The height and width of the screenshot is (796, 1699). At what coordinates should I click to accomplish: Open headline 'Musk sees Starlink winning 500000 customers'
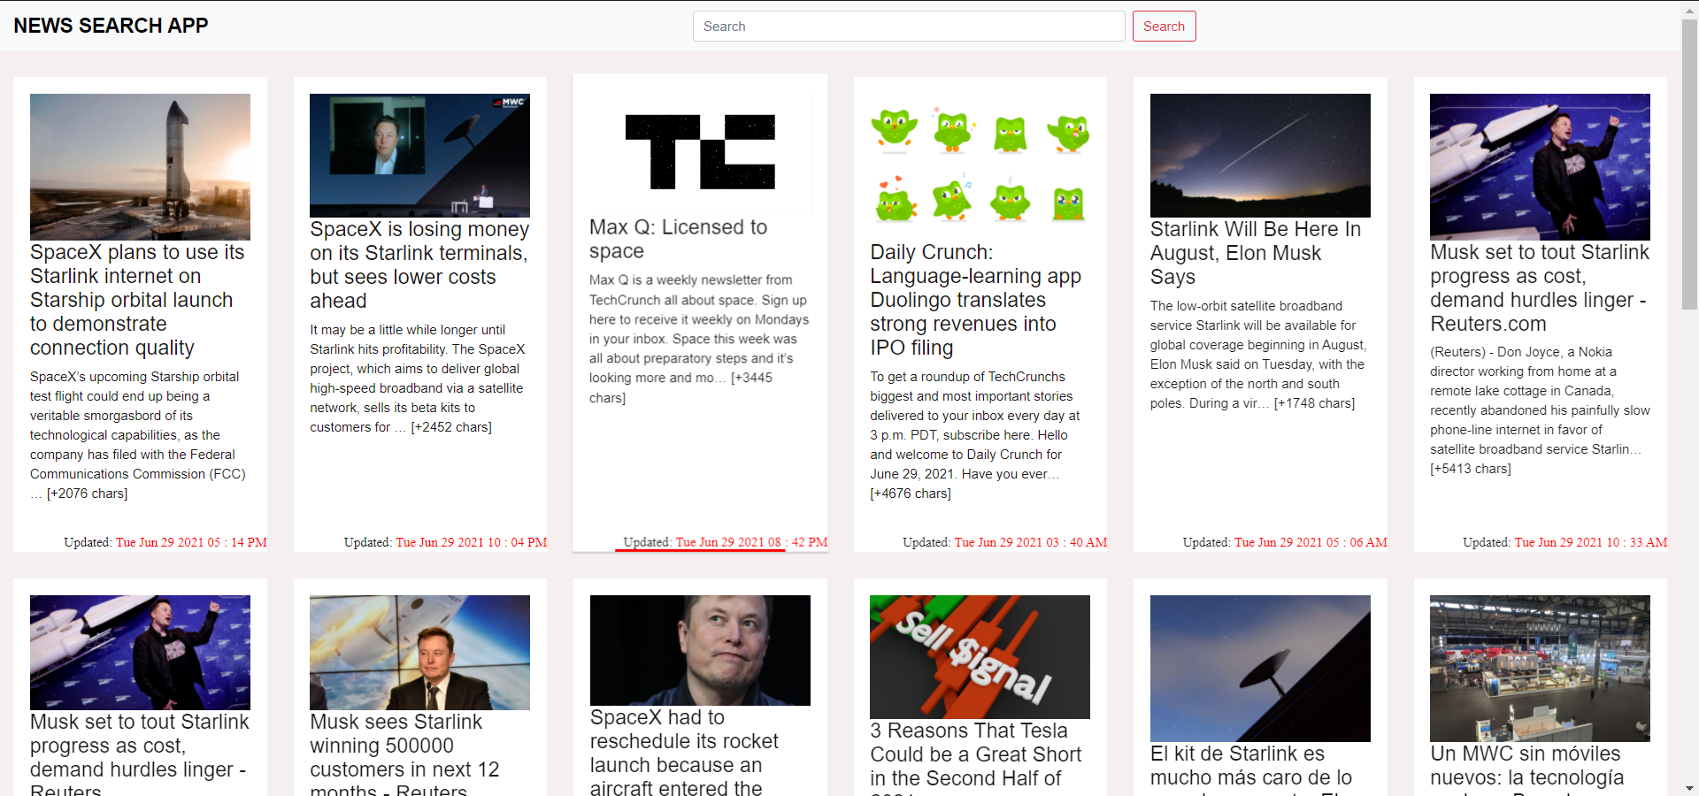pyautogui.click(x=404, y=754)
